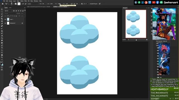Hide Layer 1 with its eye icon
The image size is (179, 100).
tap(5, 19)
